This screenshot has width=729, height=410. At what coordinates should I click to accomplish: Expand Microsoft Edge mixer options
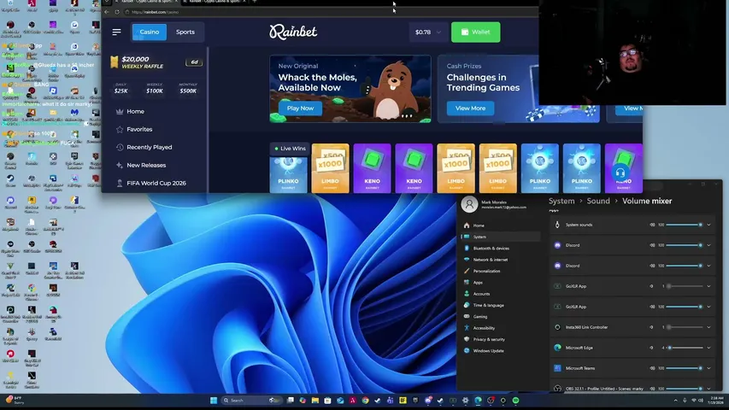(x=708, y=348)
